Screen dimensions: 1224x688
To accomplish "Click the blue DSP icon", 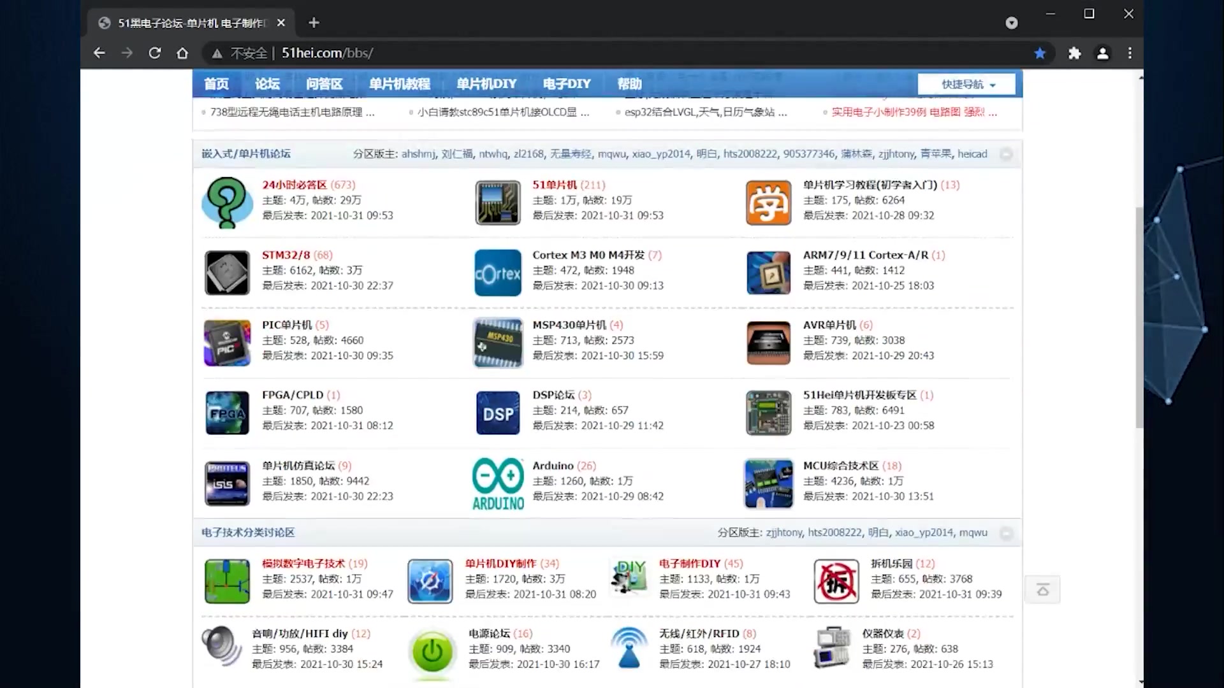I will (x=498, y=413).
